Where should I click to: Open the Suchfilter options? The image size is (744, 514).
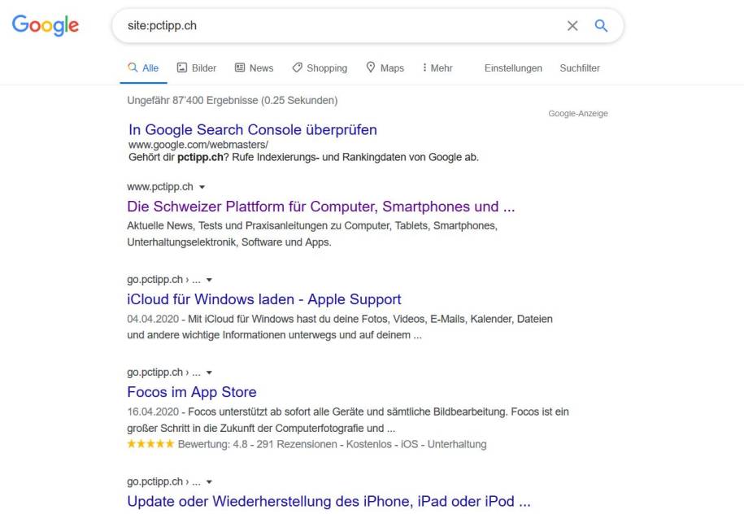580,68
